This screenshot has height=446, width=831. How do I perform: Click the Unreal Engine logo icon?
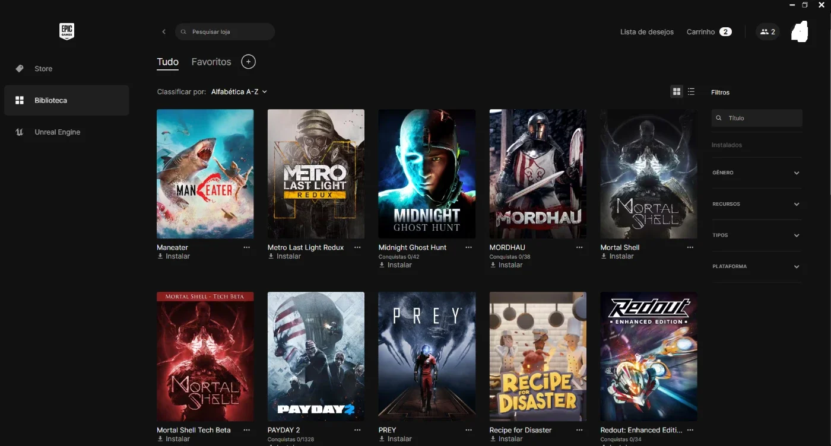tap(20, 132)
